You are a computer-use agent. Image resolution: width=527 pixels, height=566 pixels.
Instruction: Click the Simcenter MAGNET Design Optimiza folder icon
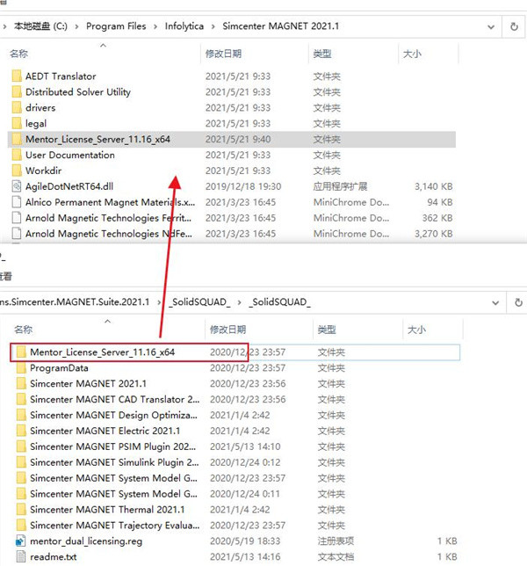21,415
